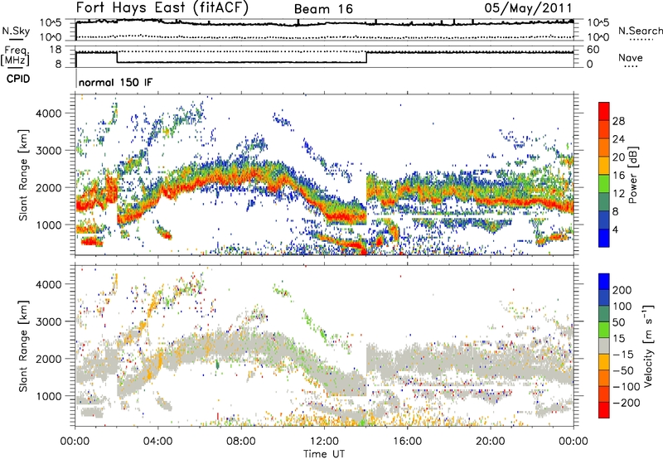Click "3000" range tick of velocity panel
663x459 pixels.
(x=48, y=321)
